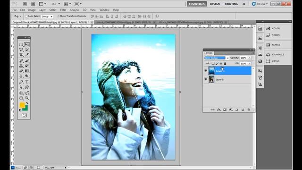
Task: Launch Mini Bridge from application bar
Action: [33, 4]
